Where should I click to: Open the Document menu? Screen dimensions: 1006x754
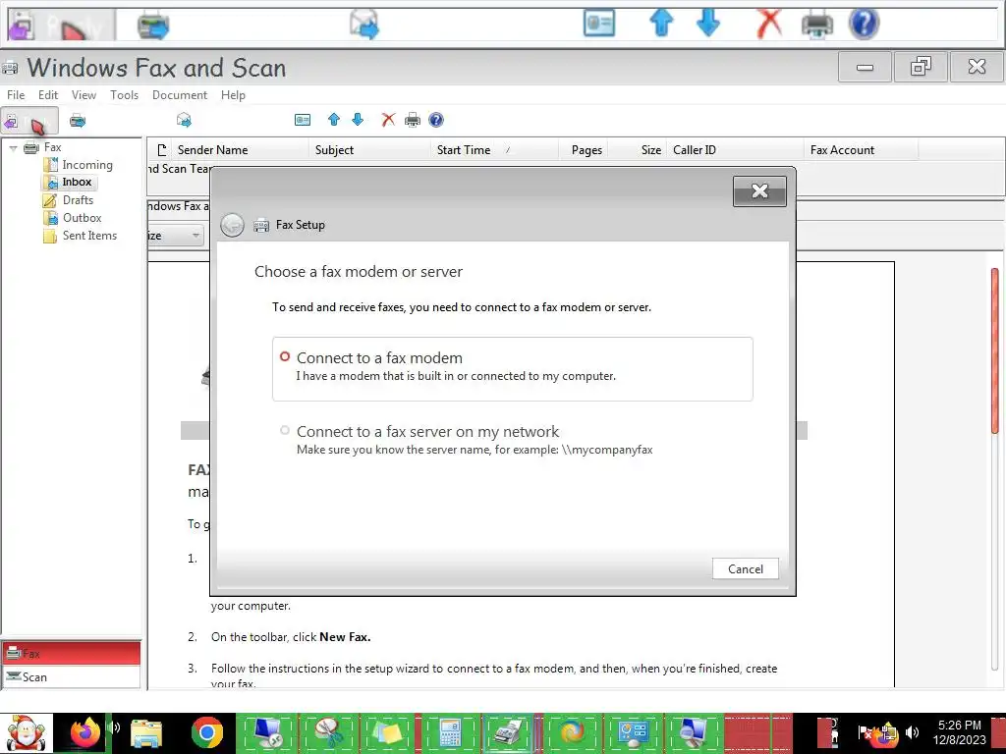click(180, 95)
